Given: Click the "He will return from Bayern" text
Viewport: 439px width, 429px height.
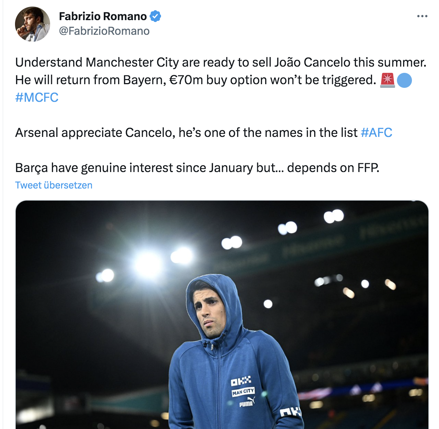Looking at the screenshot, I should [91, 80].
